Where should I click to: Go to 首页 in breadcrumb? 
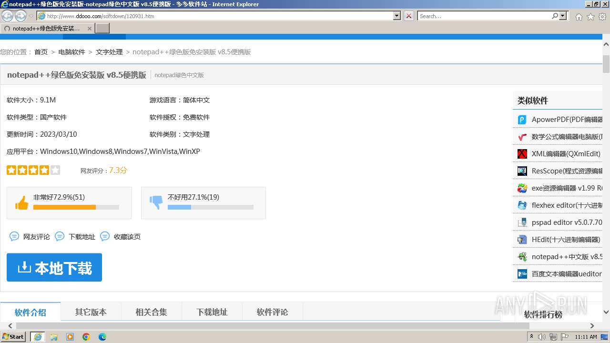coord(41,52)
